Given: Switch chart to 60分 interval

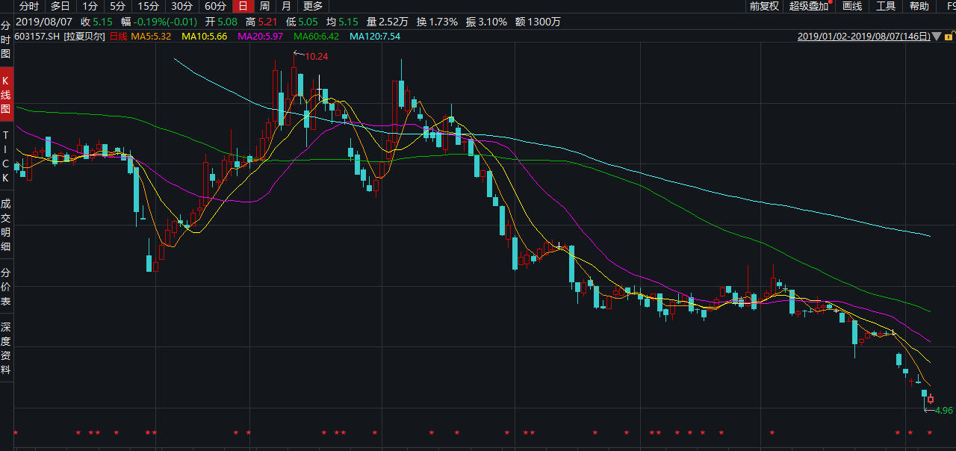Looking at the screenshot, I should pos(215,6).
